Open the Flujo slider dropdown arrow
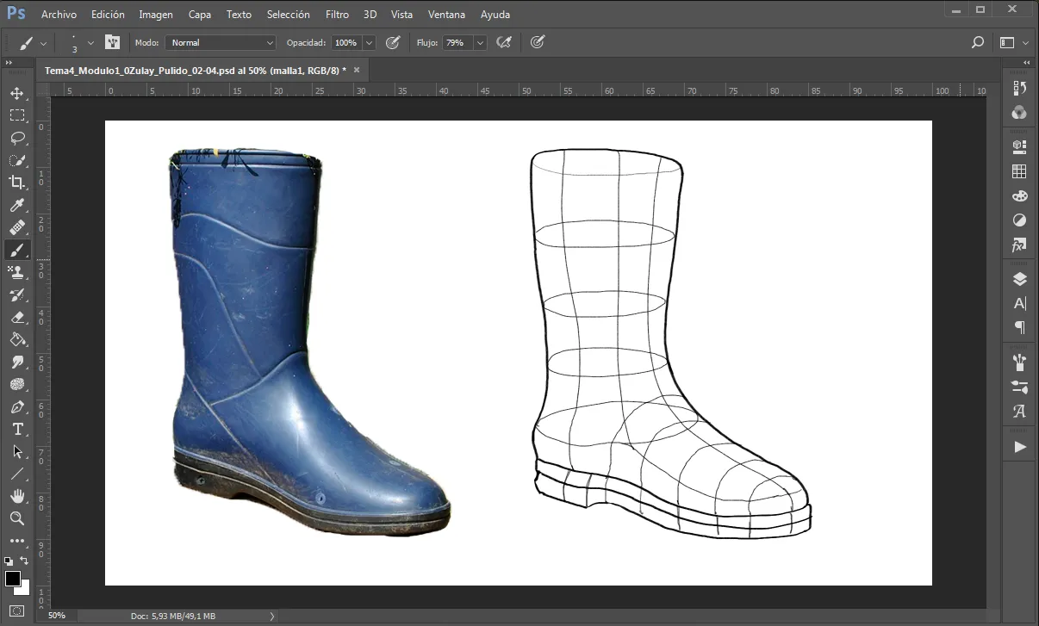 click(x=480, y=42)
